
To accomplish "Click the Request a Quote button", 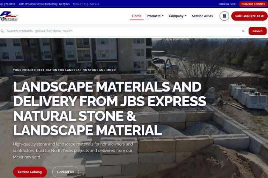I will [253, 4].
